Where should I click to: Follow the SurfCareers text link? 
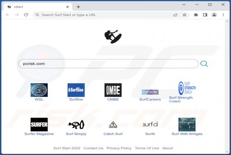click(x=150, y=99)
